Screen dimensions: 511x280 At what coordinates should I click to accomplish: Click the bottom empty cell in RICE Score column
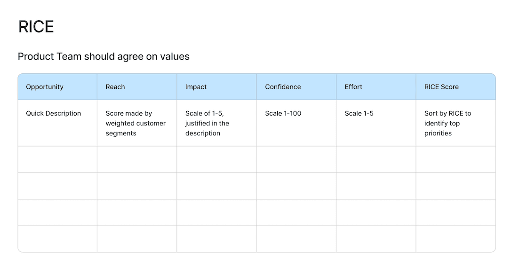pyautogui.click(x=455, y=239)
